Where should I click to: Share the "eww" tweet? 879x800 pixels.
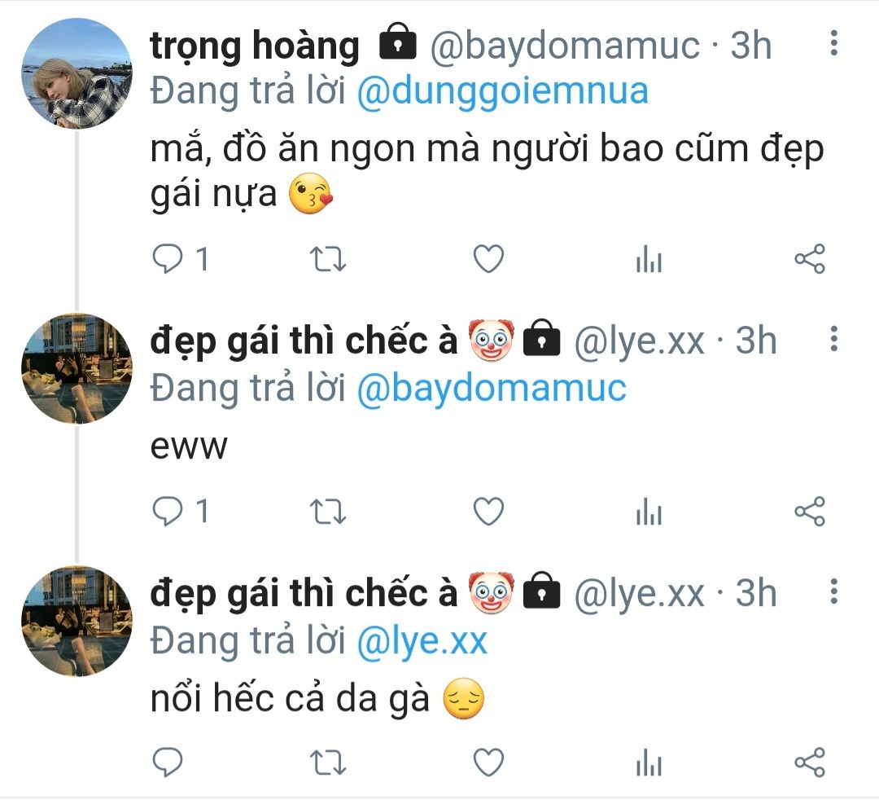pyautogui.click(x=809, y=512)
